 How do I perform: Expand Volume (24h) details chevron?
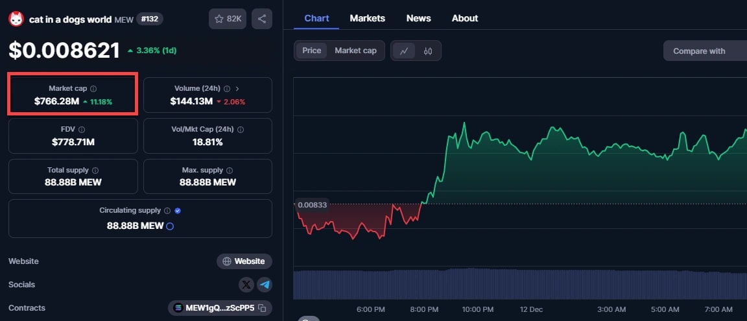coord(237,89)
